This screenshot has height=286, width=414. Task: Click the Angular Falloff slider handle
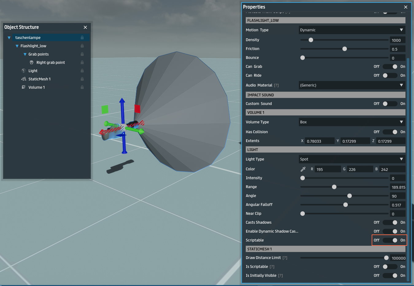(x=346, y=205)
